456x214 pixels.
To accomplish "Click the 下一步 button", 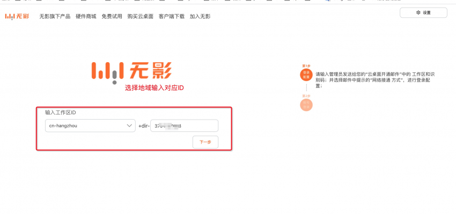I will tap(205, 142).
